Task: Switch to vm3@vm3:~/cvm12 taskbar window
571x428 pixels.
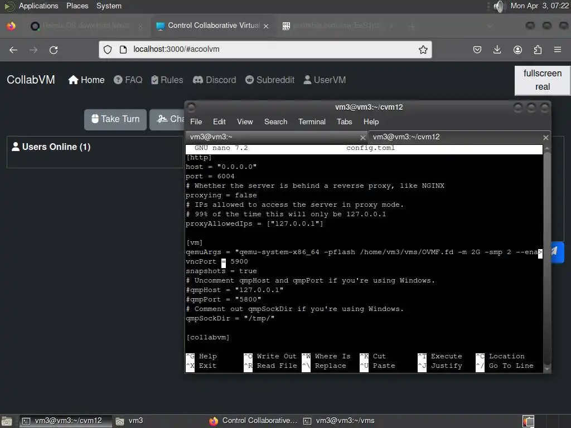Action: [65, 421]
